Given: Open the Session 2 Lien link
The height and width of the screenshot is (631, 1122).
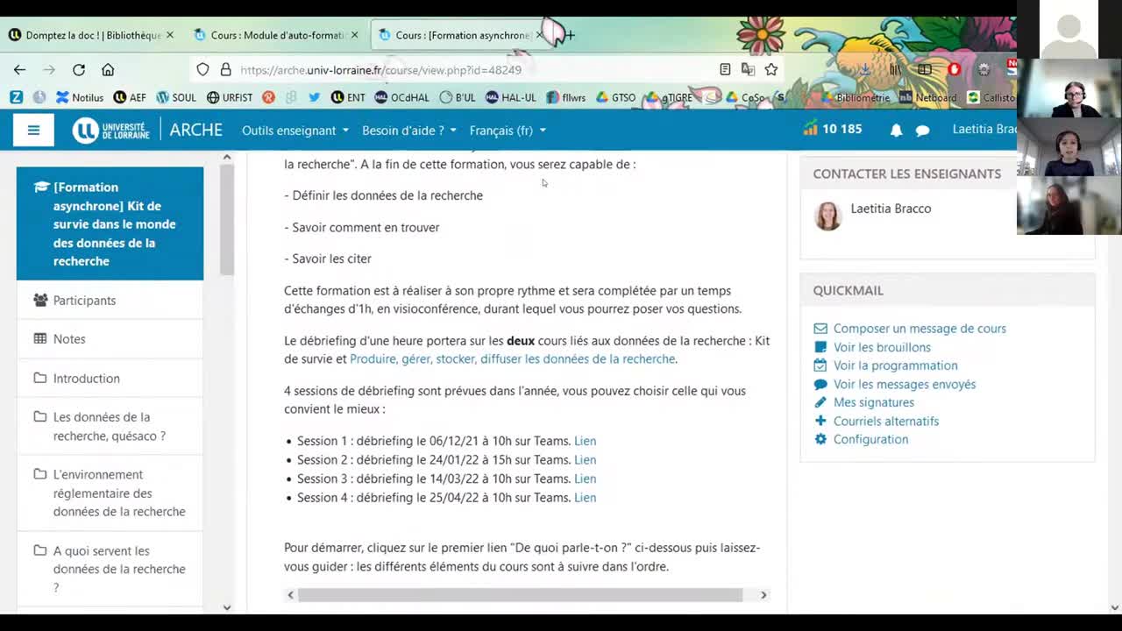Looking at the screenshot, I should [x=585, y=460].
